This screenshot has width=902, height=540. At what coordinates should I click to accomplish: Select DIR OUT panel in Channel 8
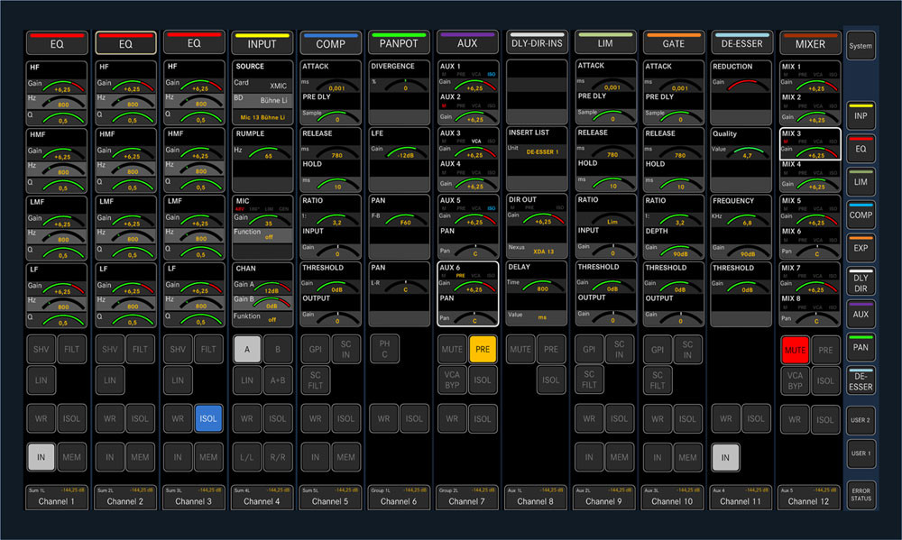point(536,226)
